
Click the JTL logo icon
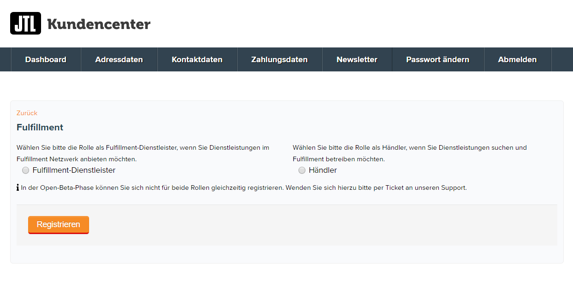(25, 23)
